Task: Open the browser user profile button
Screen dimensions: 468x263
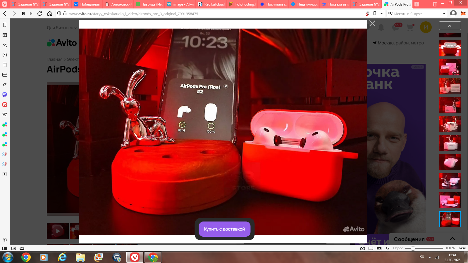Action: (x=453, y=13)
